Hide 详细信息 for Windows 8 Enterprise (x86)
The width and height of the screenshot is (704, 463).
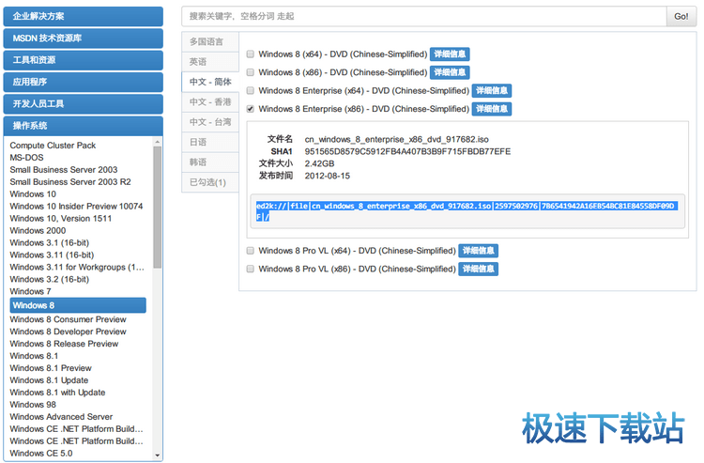tap(492, 109)
